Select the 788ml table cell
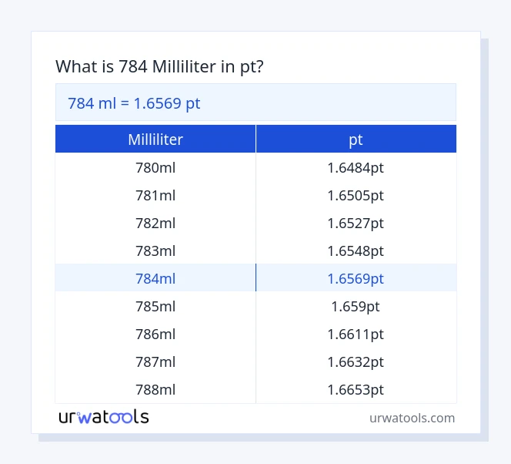The height and width of the screenshot is (464, 511). 155,389
